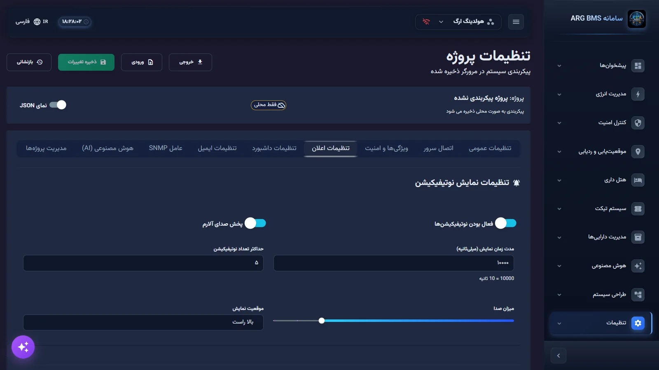Click the بازنشانی reset button
The height and width of the screenshot is (370, 659).
click(29, 62)
